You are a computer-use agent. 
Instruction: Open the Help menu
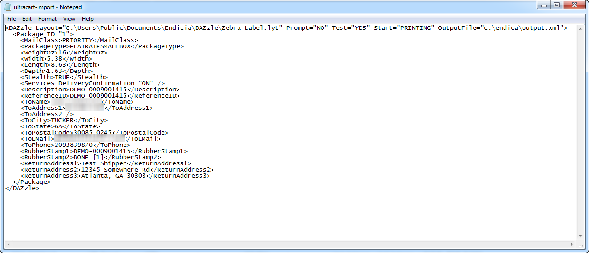87,19
